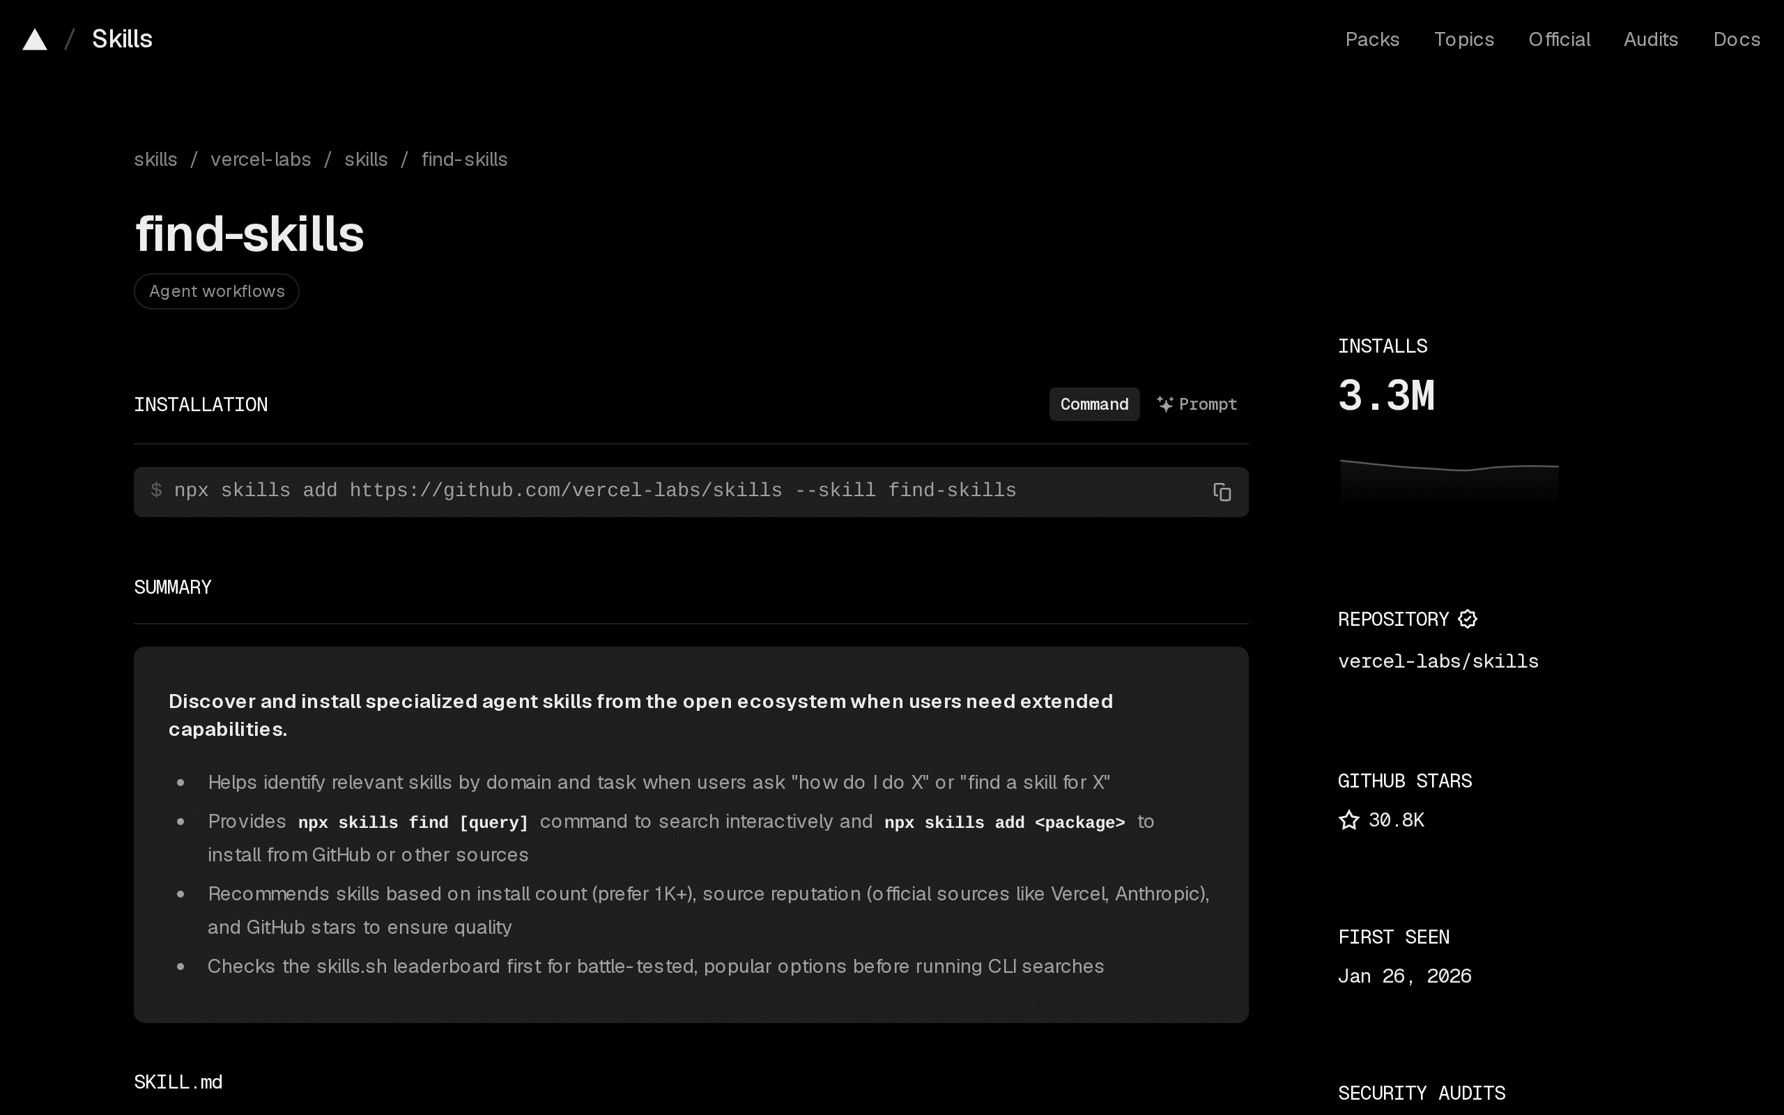
Task: Open the Audits nav item
Action: tap(1651, 39)
